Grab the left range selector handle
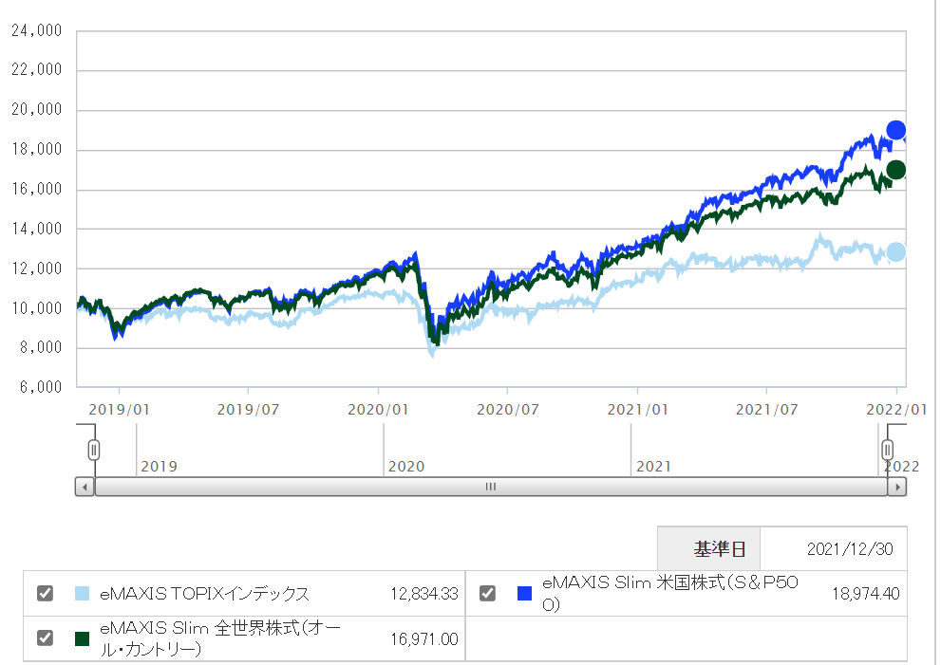Viewport: 941px width, 665px height. click(94, 450)
